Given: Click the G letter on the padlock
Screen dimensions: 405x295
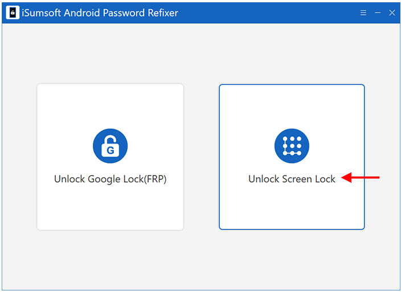Looking at the screenshot, I should click(x=111, y=150).
